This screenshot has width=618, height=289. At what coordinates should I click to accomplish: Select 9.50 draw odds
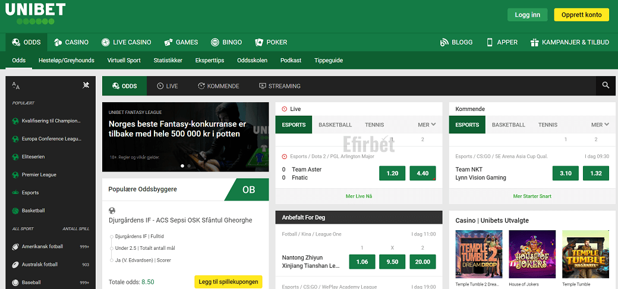coord(392,262)
